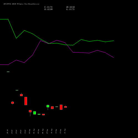Select the red candle above 29 Jul

pyautogui.click(x=21, y=95)
